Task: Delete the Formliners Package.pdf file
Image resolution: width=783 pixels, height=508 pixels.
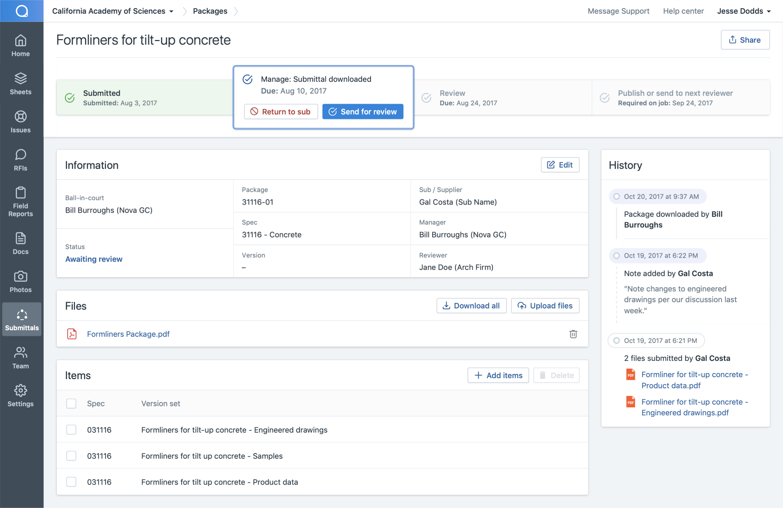Action: pyautogui.click(x=573, y=334)
